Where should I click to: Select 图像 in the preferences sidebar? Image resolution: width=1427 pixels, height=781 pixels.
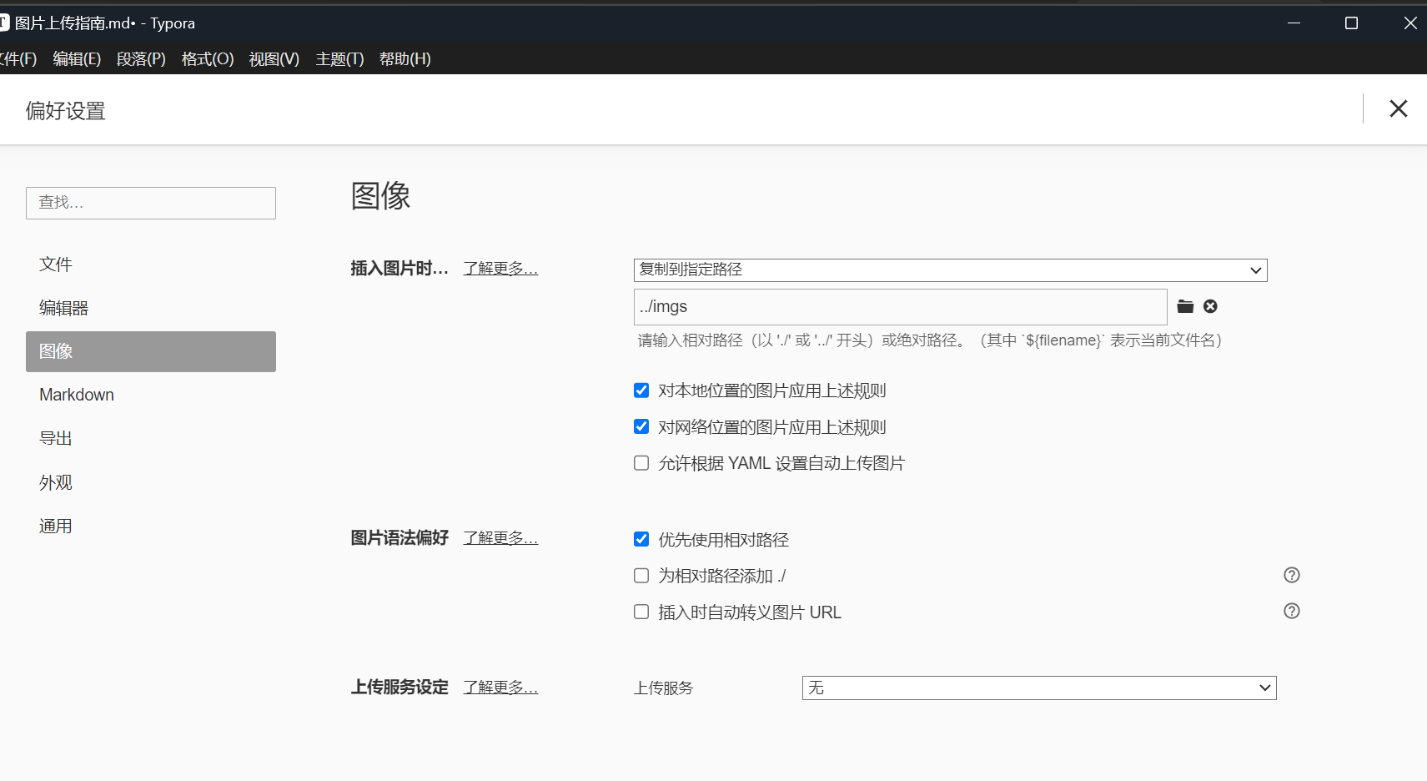(151, 351)
